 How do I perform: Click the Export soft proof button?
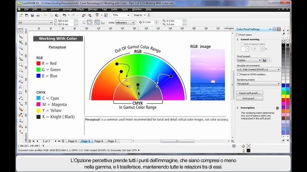[249, 93]
